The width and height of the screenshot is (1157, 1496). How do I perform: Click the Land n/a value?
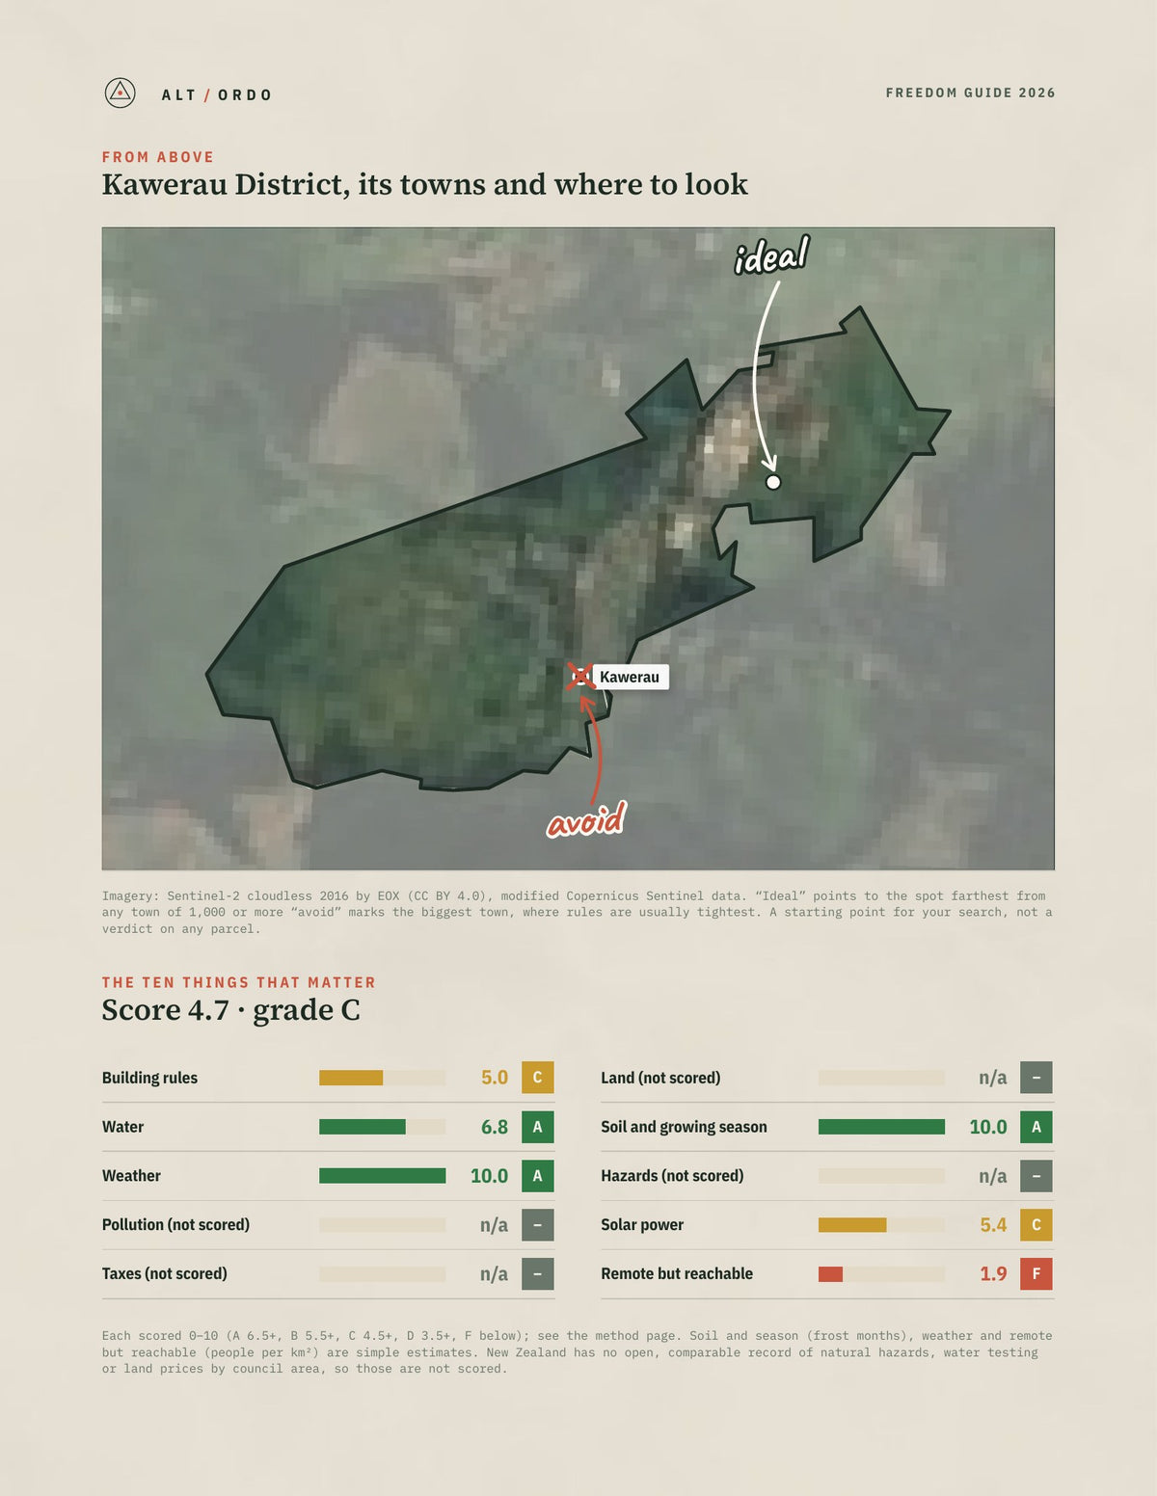993,1078
